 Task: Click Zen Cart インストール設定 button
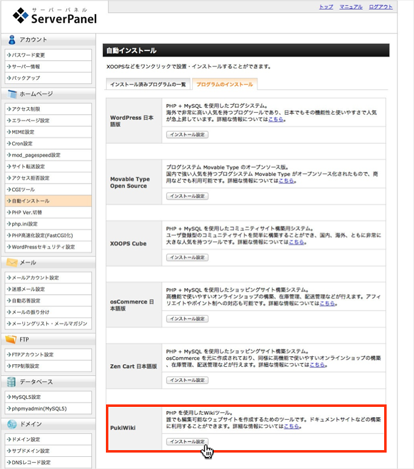coord(188,380)
